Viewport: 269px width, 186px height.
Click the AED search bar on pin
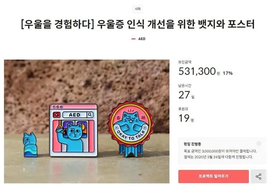pos(74,115)
